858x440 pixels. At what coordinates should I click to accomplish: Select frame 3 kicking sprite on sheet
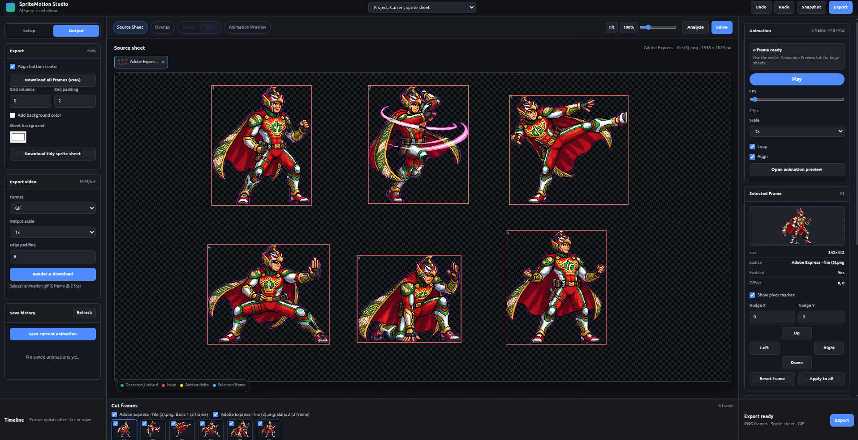coord(569,150)
